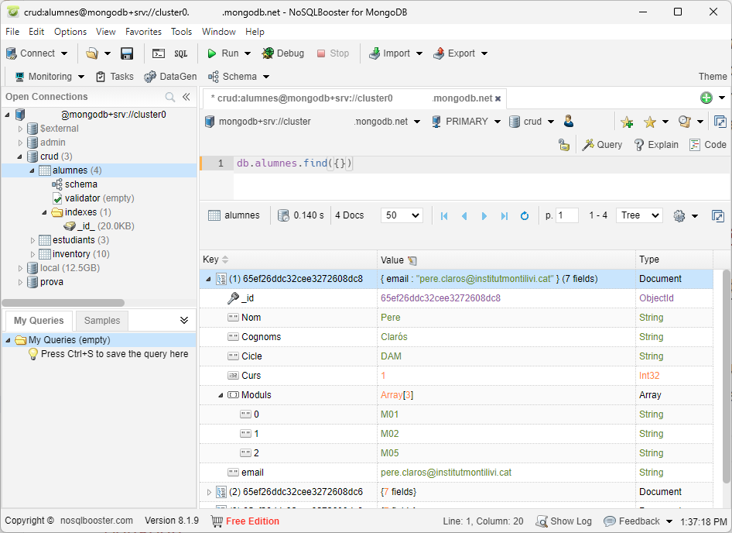
Task: Click the Save disk icon in toolbar
Action: 127,53
